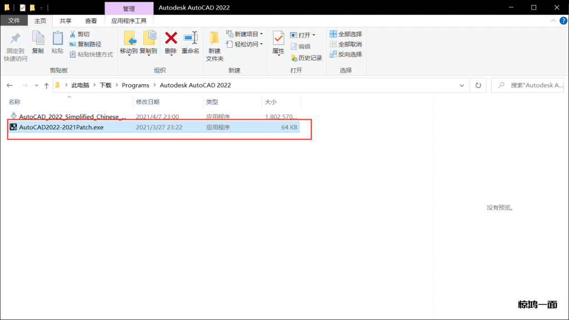Click the Select All button
569x320 pixels.
tap(346, 34)
